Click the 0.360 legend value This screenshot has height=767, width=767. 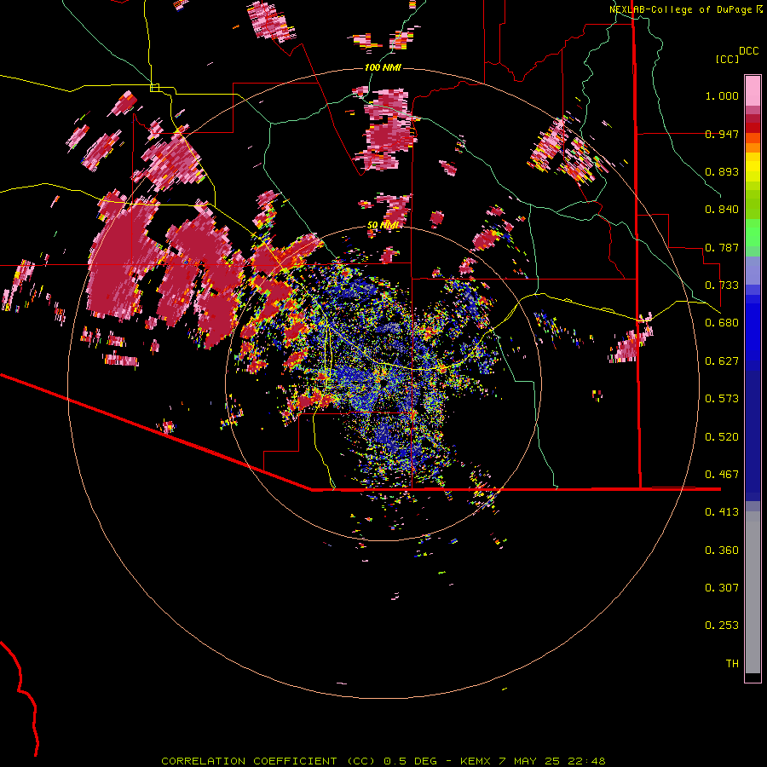pos(722,551)
